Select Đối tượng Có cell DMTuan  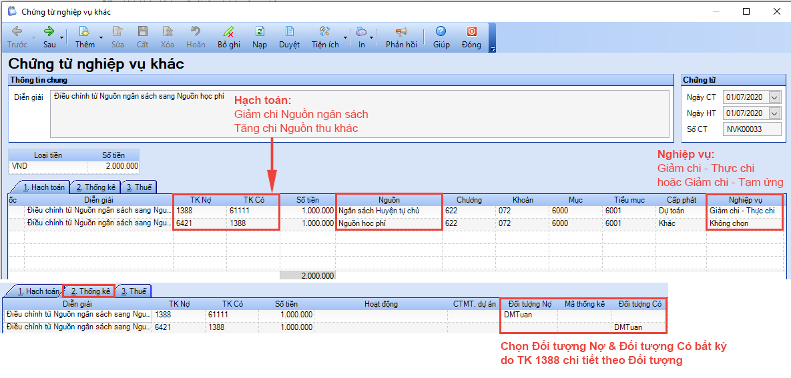coord(639,327)
